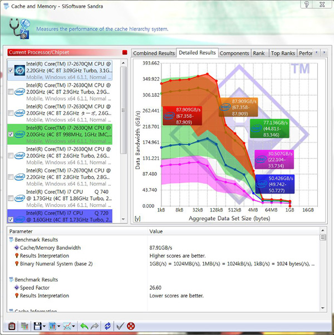Click the red cancel cross icon

(131, 326)
